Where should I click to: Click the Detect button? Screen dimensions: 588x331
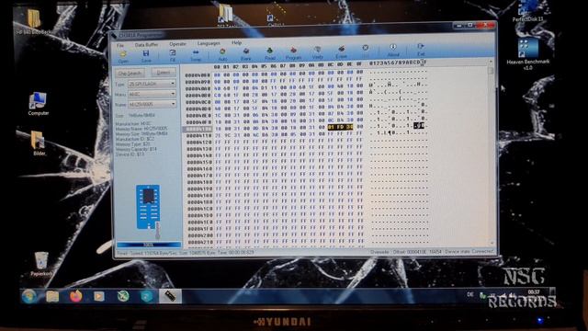pyautogui.click(x=164, y=72)
